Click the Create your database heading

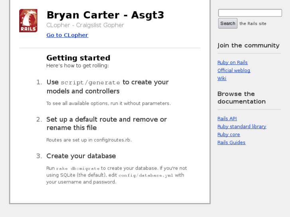pos(81,156)
